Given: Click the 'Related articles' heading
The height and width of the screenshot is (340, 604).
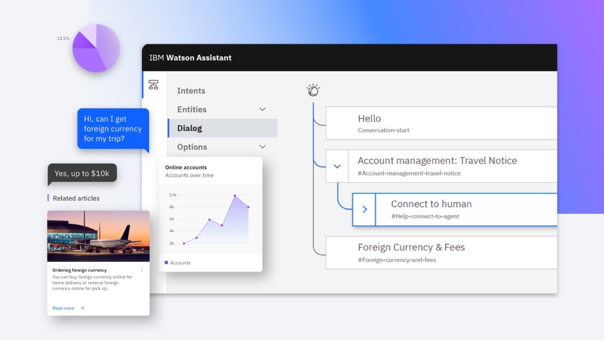Looking at the screenshot, I should pos(76,198).
